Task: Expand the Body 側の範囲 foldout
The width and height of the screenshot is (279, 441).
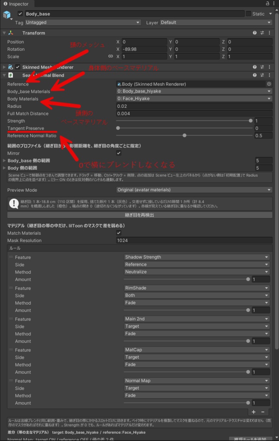Action: pyautogui.click(x=4, y=168)
